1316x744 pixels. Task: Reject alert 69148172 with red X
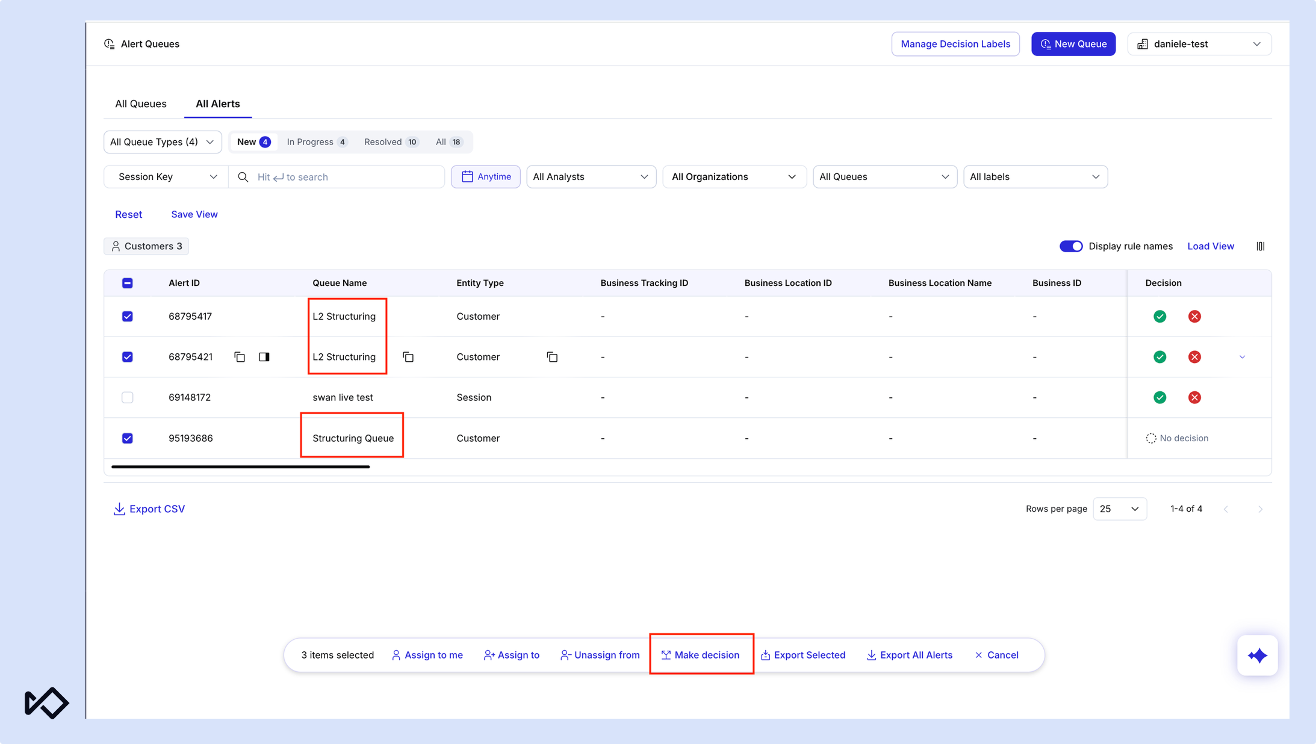pyautogui.click(x=1194, y=397)
